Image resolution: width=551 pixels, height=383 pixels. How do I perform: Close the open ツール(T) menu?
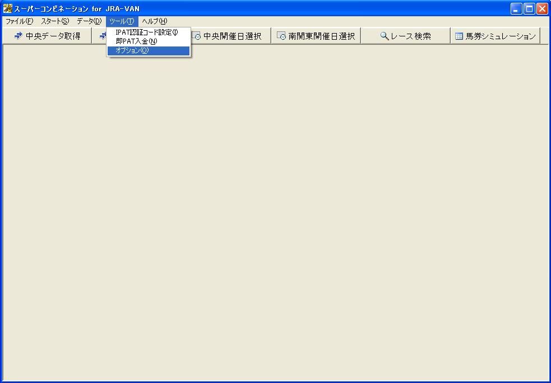click(x=122, y=21)
